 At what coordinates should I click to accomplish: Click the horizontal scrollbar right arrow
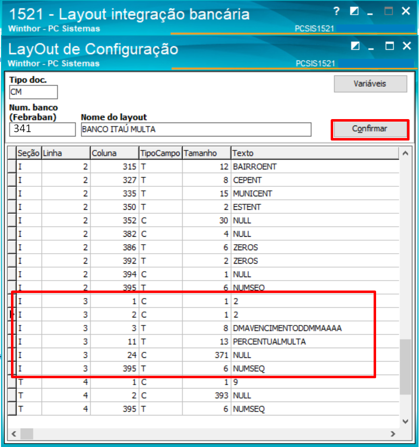[393, 434]
